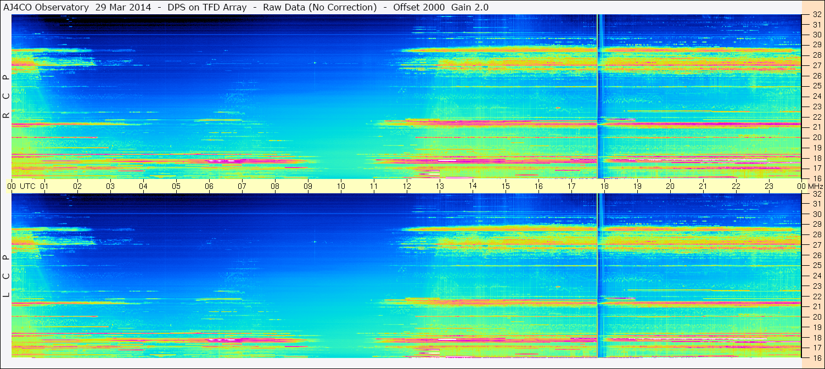
Task: Click hour "11" tick on UTC axis
Action: point(374,186)
